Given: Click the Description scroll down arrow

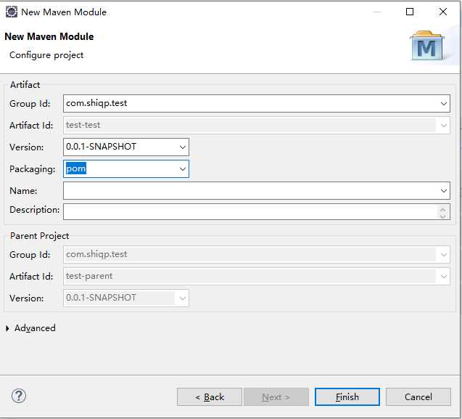Looking at the screenshot, I should 444,216.
